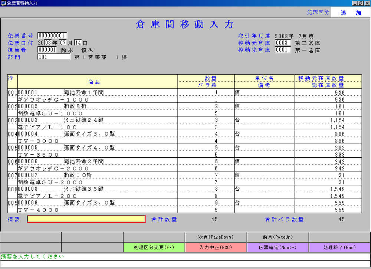The height and width of the screenshot is (269, 371).
Task: Click the 追加 processing mode indicator
Action: point(351,12)
